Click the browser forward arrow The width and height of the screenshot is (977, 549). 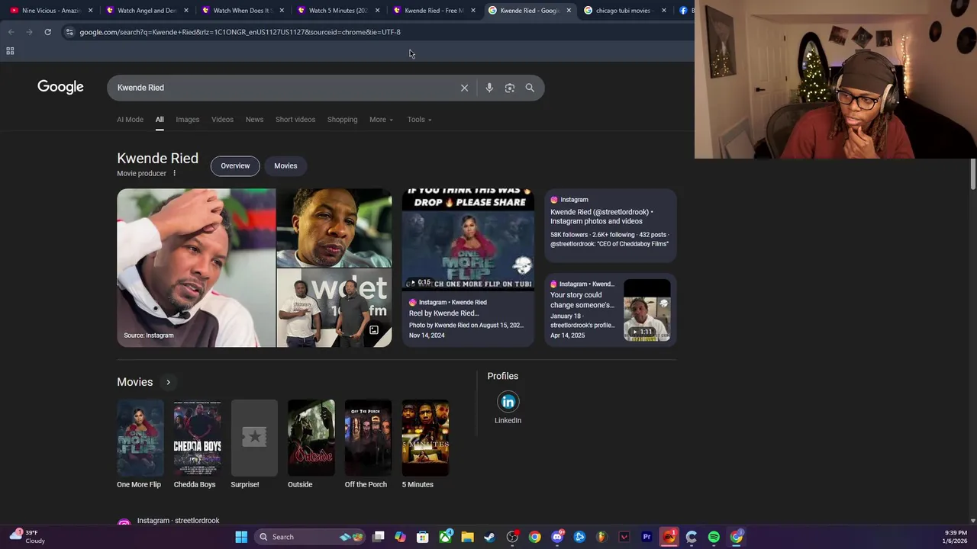coord(29,32)
